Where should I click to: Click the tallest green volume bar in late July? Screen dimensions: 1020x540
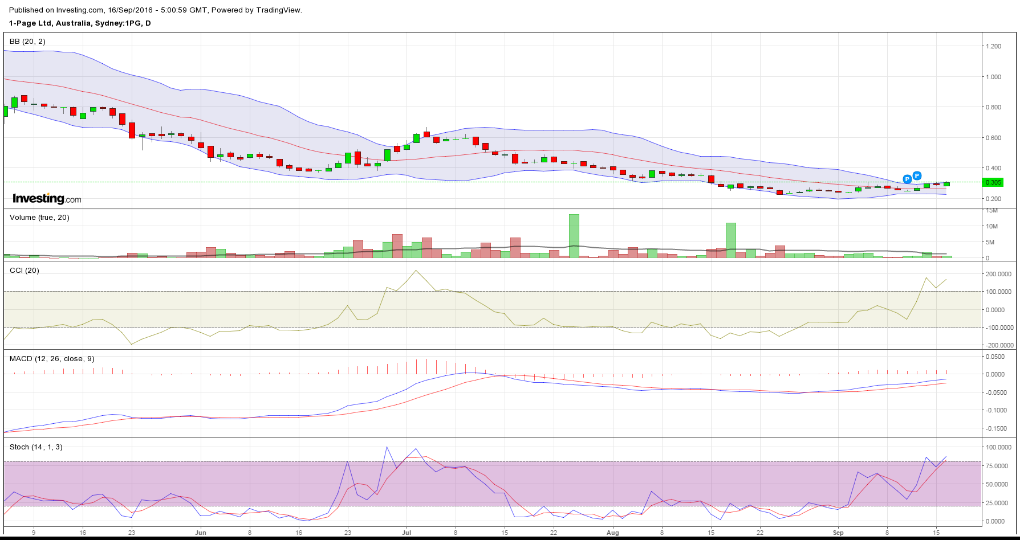tap(574, 236)
